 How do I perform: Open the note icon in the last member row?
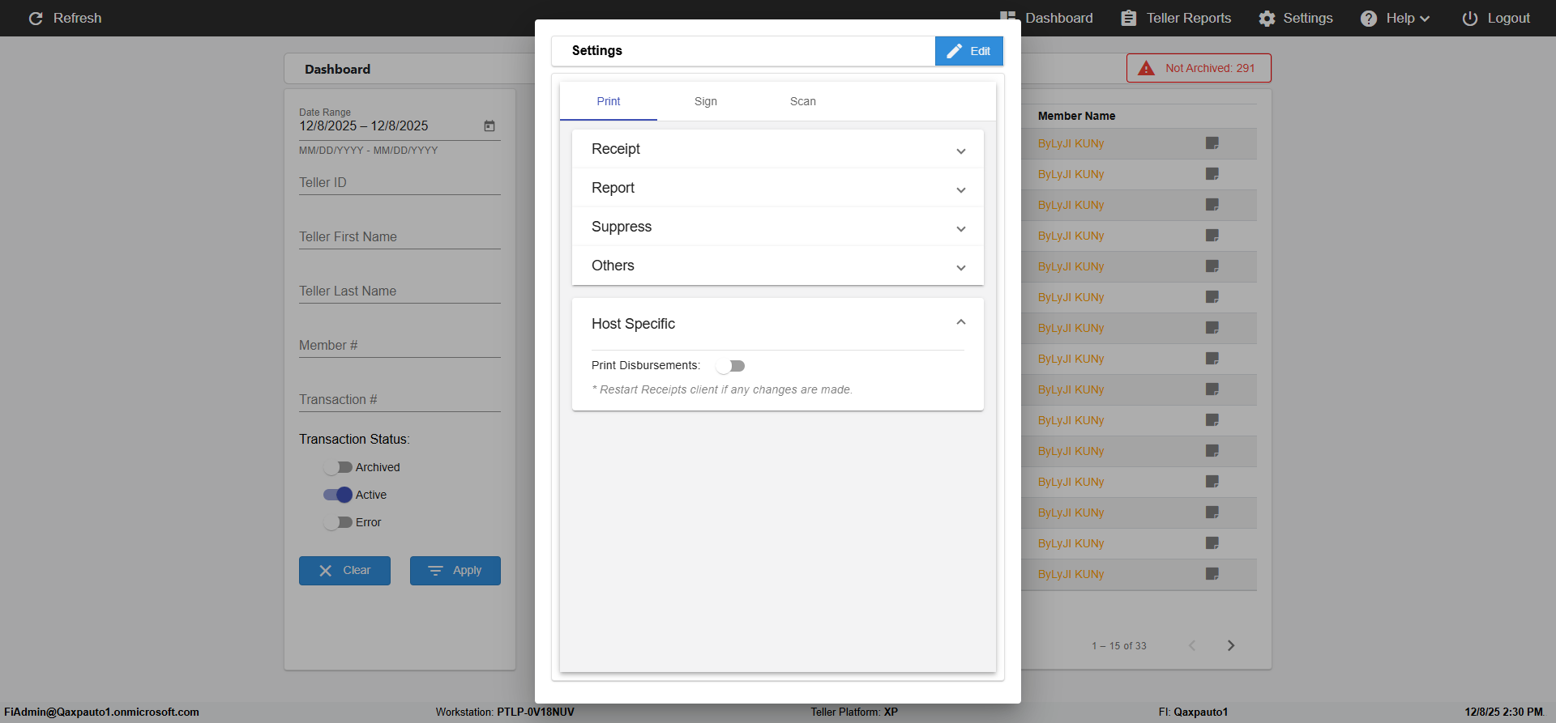1212,574
